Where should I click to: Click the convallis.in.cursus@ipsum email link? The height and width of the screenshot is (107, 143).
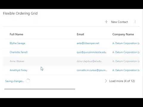pyautogui.click(x=92, y=70)
